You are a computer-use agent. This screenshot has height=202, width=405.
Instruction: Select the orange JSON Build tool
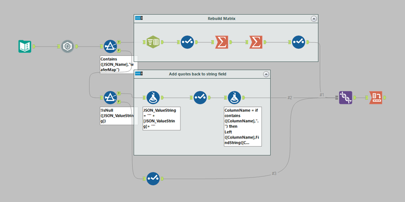point(376,97)
